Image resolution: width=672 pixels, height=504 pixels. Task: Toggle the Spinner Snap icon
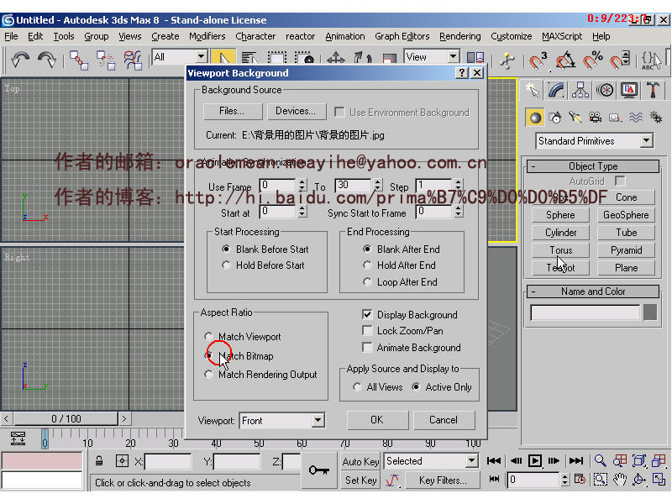pyautogui.click(x=620, y=60)
